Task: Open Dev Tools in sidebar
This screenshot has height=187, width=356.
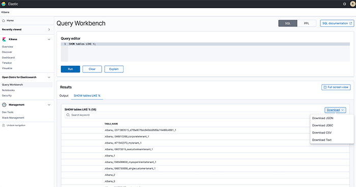Action: tap(8, 112)
